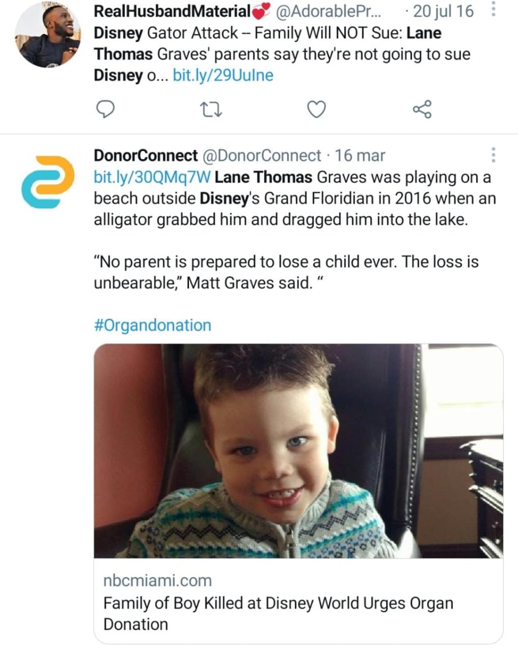Open more options for DonorConnect tweet

tap(493, 155)
